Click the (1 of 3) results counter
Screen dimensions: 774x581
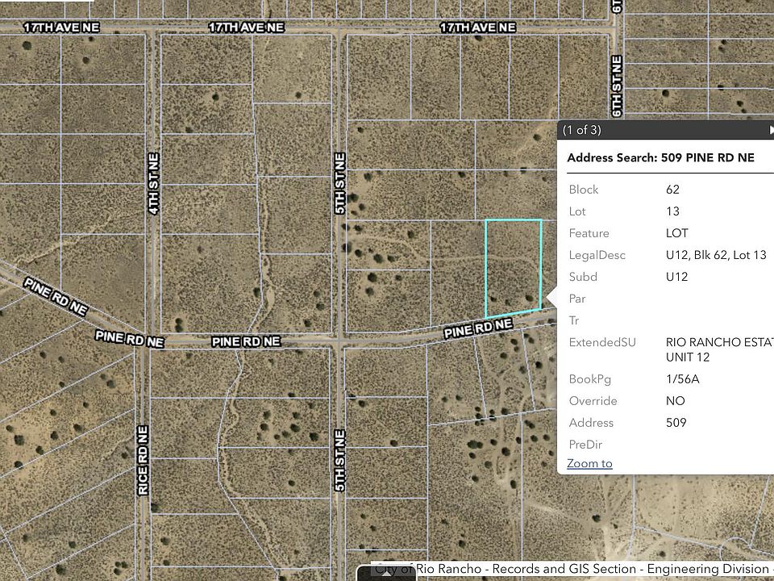point(582,130)
